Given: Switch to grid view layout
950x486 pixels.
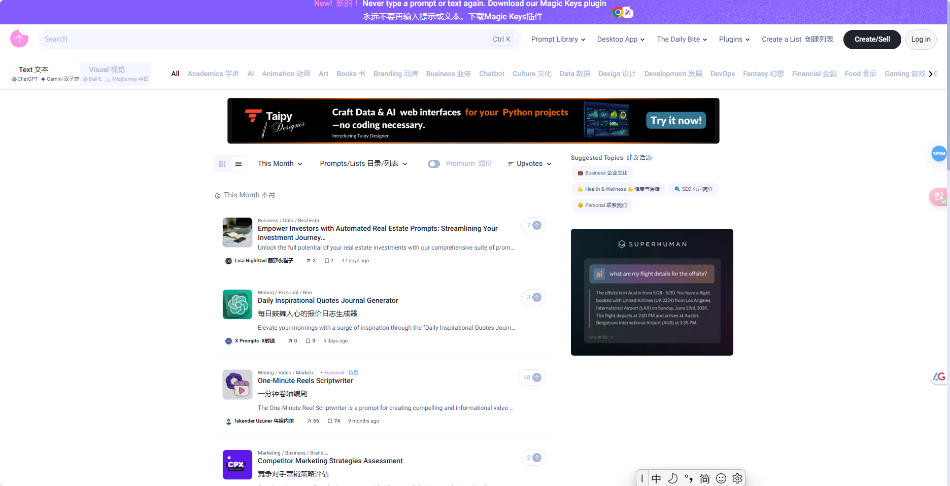Looking at the screenshot, I should pos(222,164).
